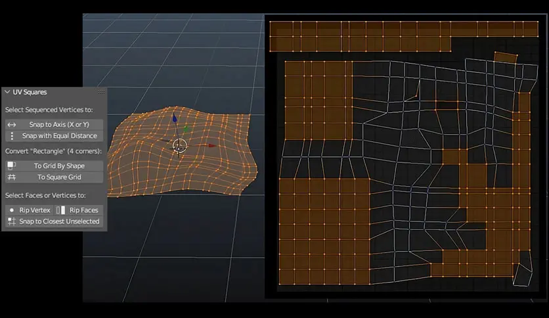Click the Rip Faces icon

coord(60,210)
